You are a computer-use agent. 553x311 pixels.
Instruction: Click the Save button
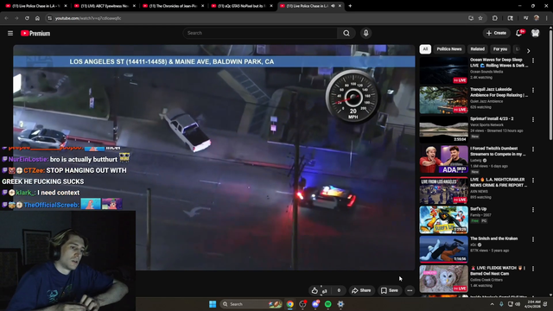click(390, 290)
